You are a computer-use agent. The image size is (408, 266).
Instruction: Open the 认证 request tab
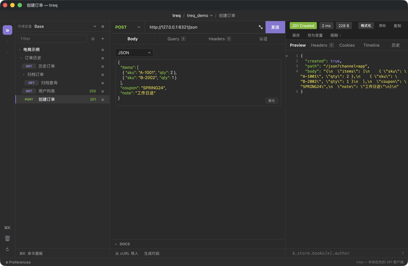pyautogui.click(x=263, y=39)
